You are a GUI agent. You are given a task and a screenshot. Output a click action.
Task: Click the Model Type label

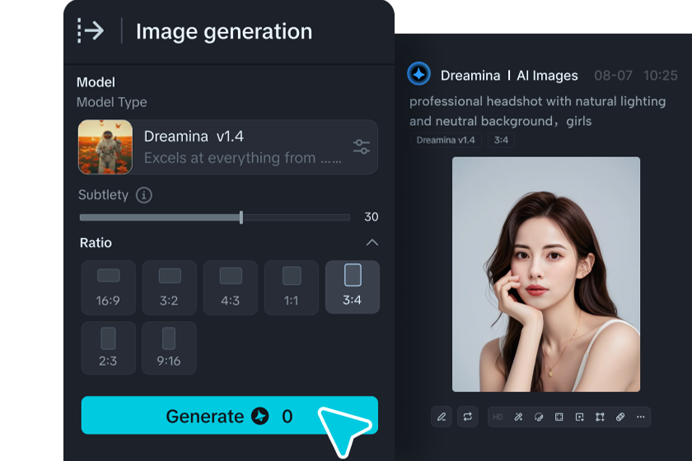pos(112,102)
